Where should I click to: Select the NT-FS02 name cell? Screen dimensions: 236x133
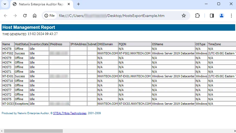(8, 53)
